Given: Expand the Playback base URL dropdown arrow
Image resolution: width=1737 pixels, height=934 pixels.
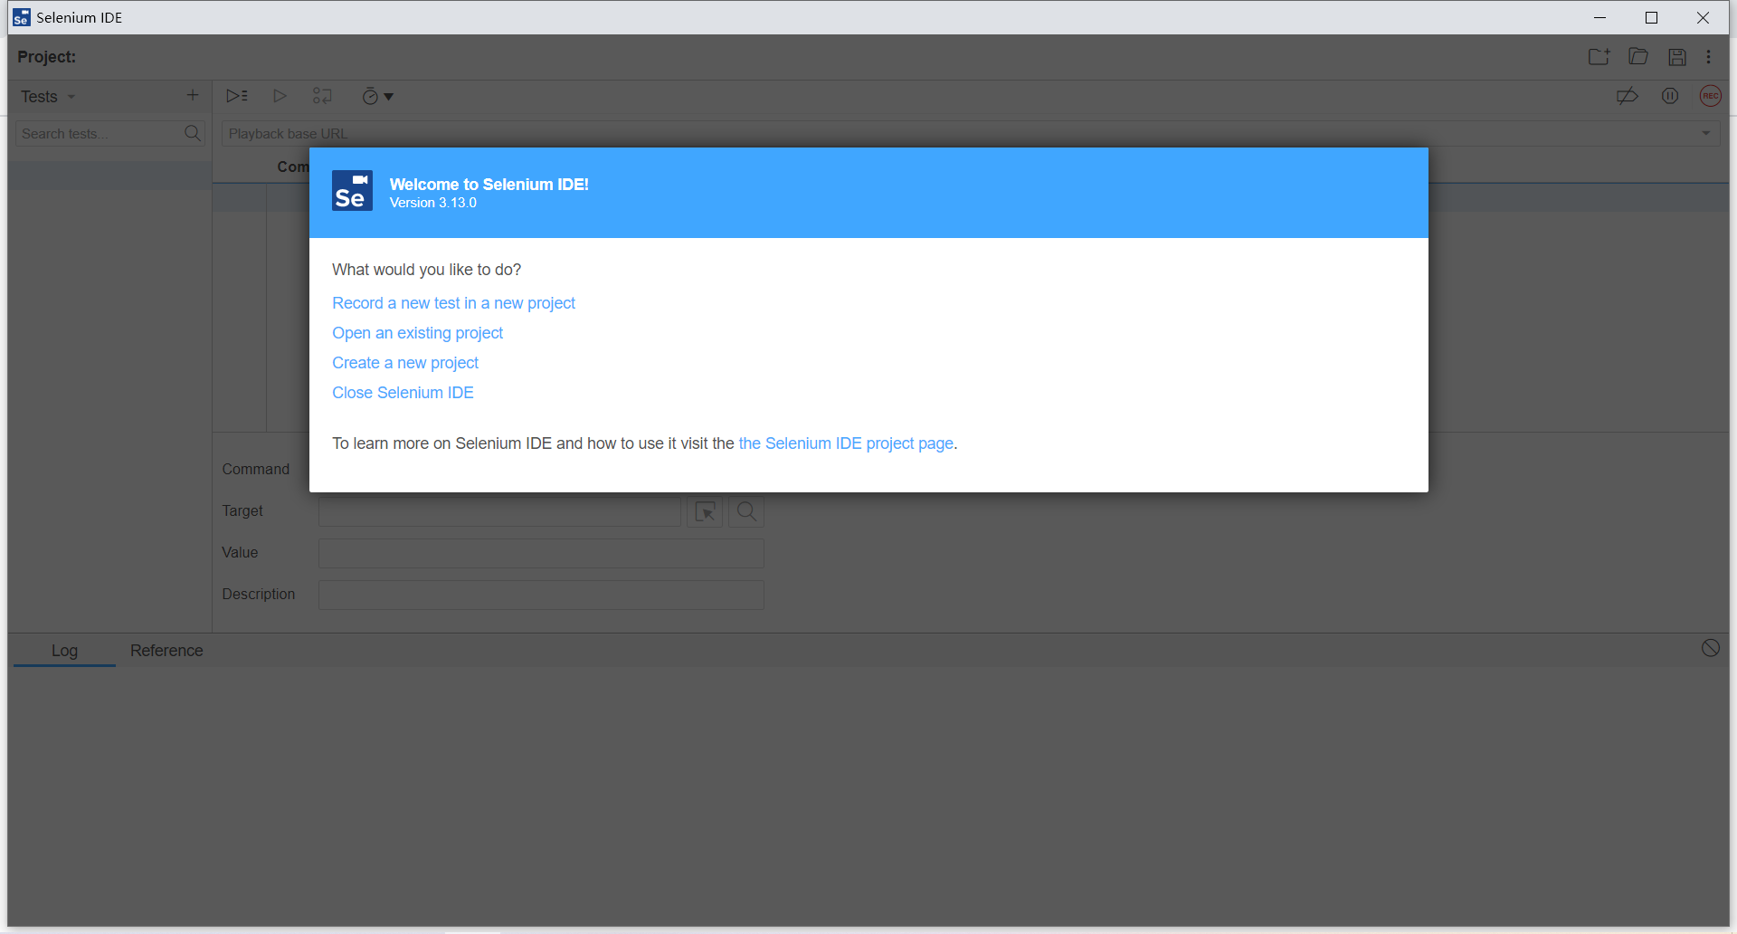Looking at the screenshot, I should point(1706,134).
